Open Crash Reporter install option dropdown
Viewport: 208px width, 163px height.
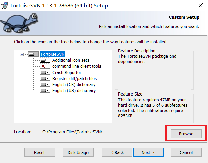(x=45, y=72)
